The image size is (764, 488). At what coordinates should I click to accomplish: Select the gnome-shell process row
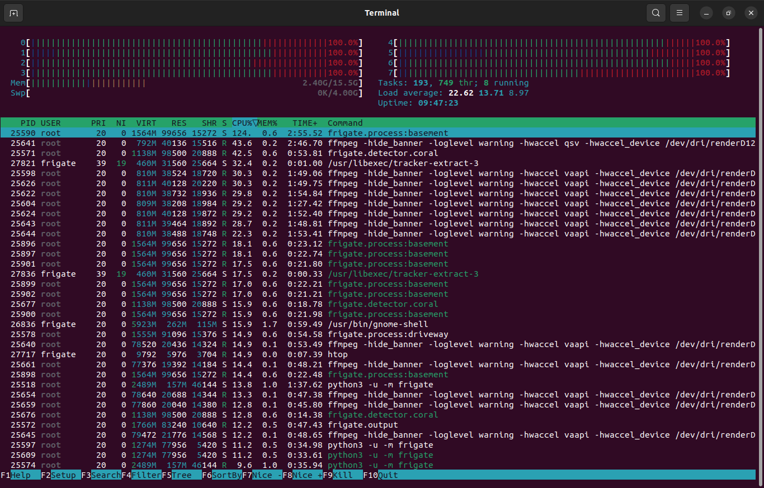tap(224, 324)
